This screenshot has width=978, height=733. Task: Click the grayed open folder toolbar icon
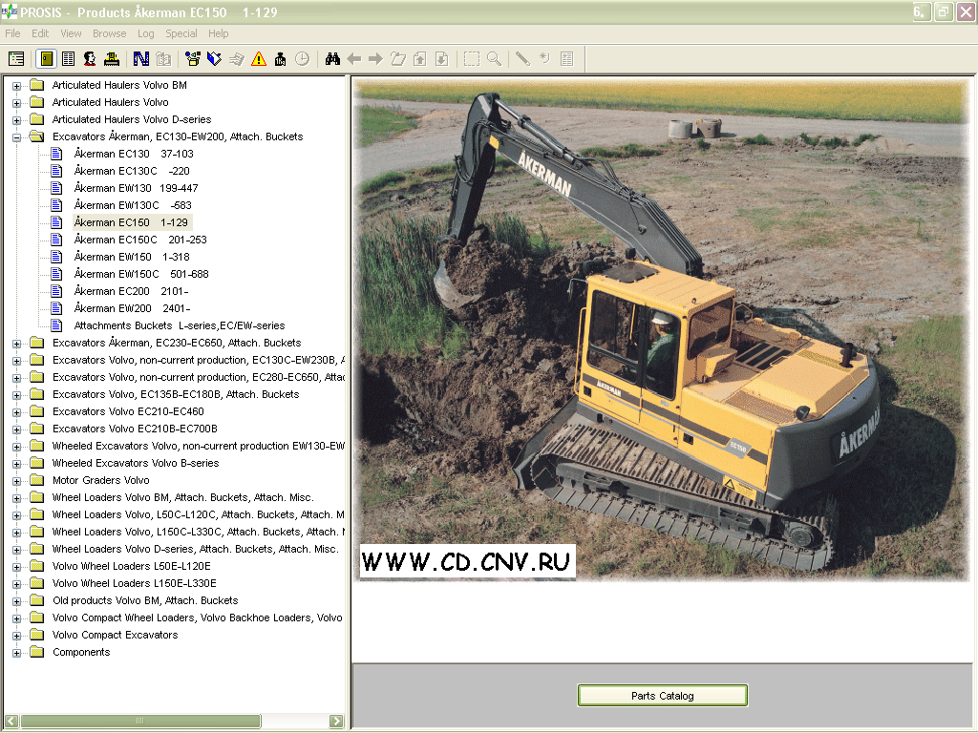(398, 58)
